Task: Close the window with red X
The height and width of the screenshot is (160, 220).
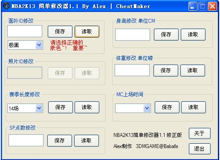Action: coord(212,6)
